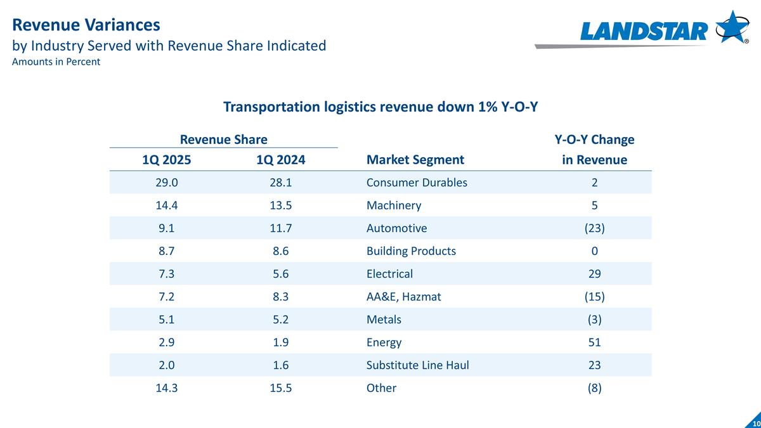Click the Revenue Variances slide title

[x=86, y=25]
